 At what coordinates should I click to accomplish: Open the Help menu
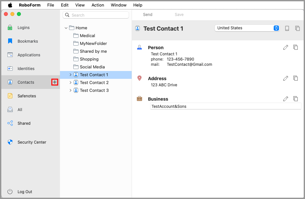[138, 5]
